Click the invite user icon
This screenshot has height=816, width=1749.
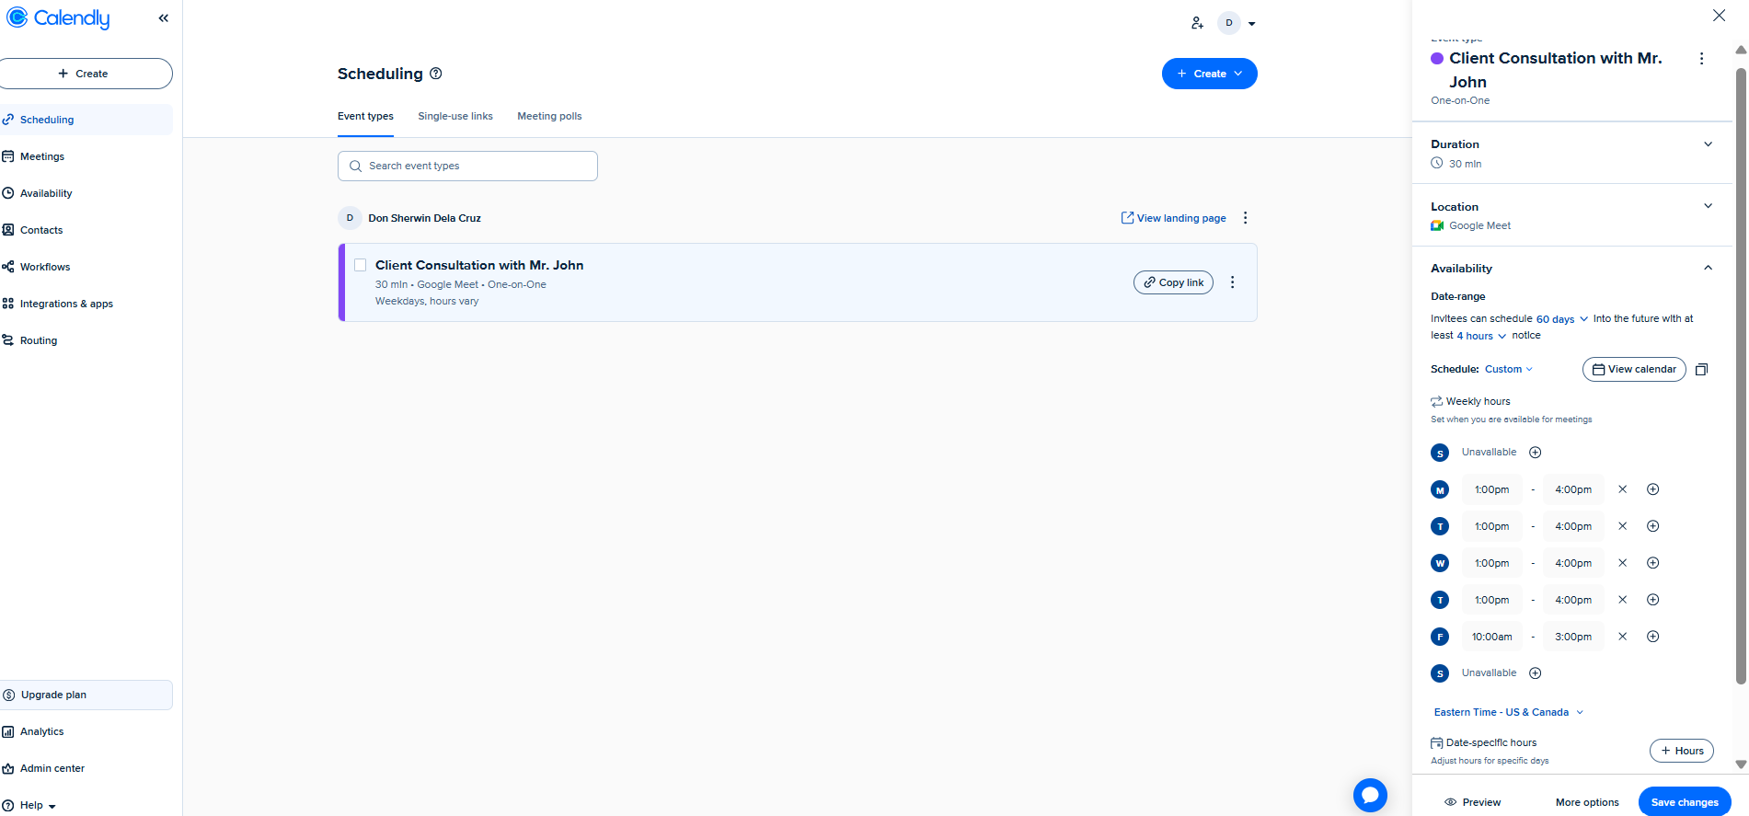coord(1197,23)
